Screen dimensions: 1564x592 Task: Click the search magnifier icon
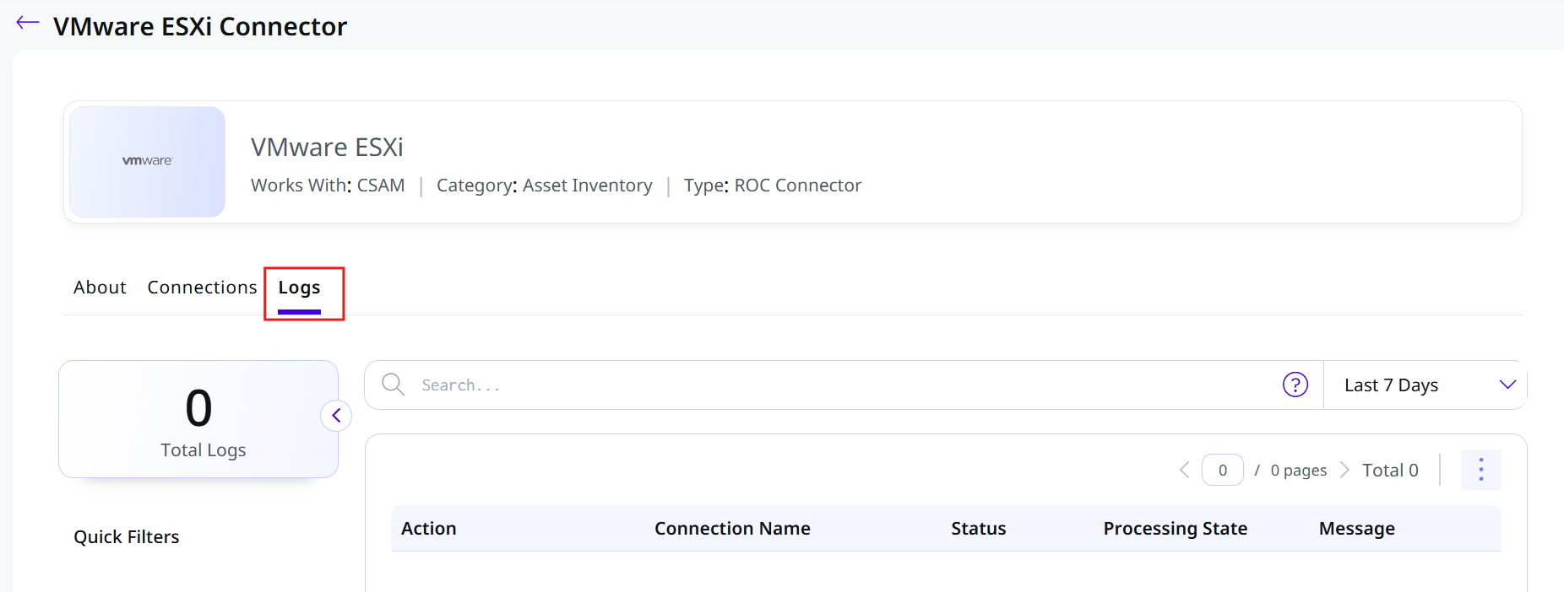pos(393,385)
